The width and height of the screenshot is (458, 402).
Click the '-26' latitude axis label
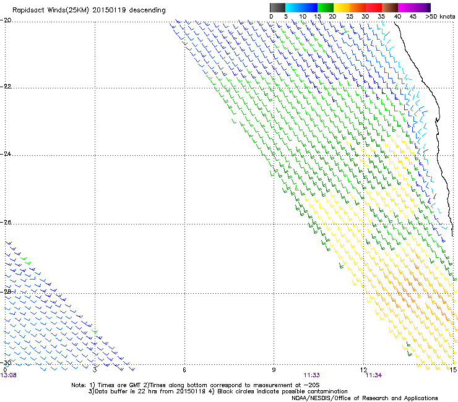(6, 223)
